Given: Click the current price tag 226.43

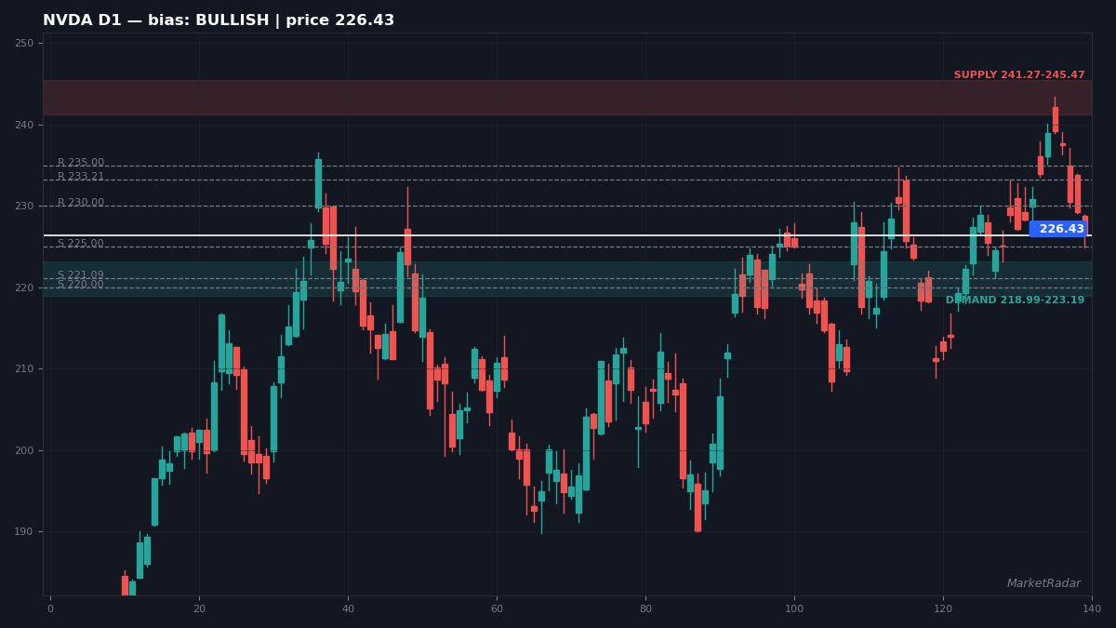Looking at the screenshot, I should (1060, 229).
